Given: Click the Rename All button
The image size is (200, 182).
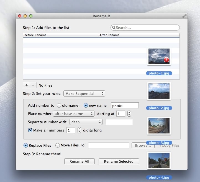Looking at the screenshot, I should click(x=80, y=161).
